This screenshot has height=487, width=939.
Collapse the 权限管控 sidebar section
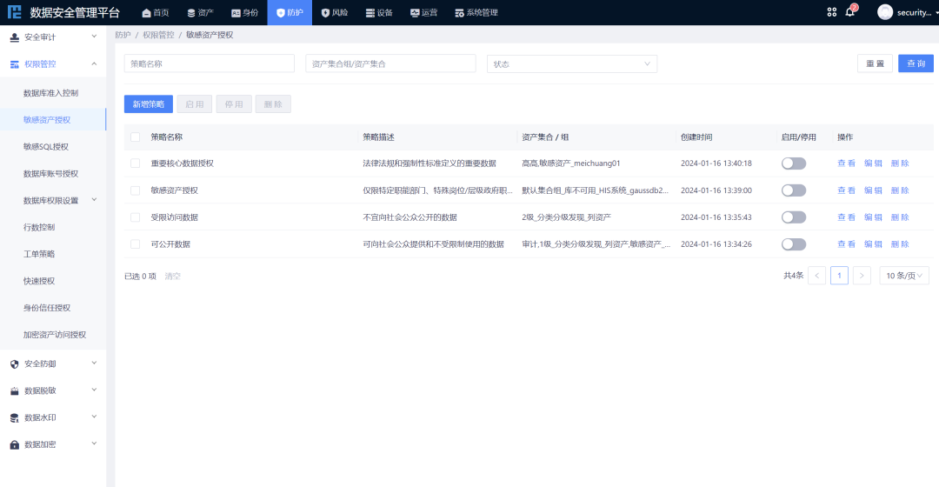pyautogui.click(x=94, y=63)
